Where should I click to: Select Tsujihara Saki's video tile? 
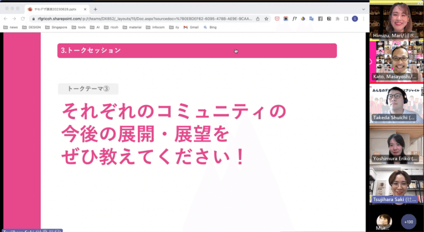(x=396, y=185)
